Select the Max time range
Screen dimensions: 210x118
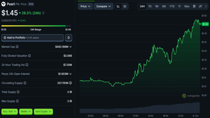coord(187,6)
